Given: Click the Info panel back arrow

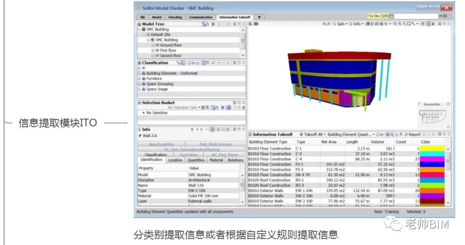Looking at the screenshot, I should (x=193, y=129).
